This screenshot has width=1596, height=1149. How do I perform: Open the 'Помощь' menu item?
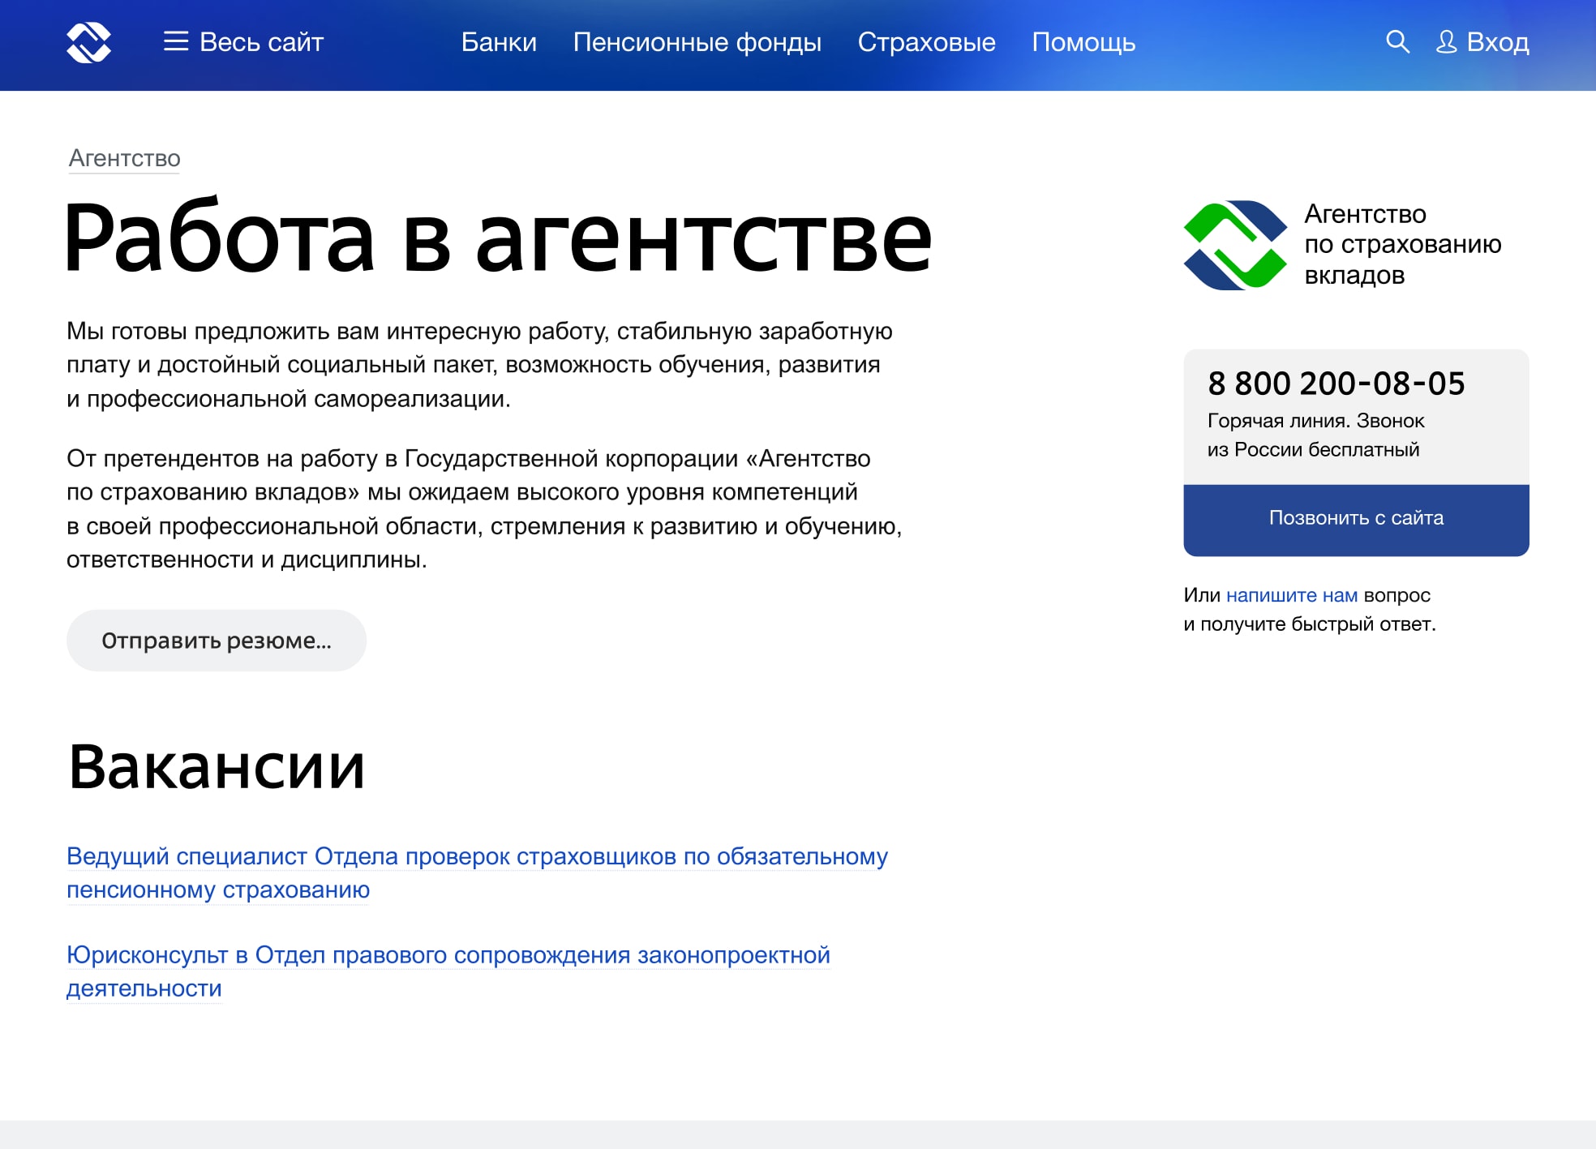click(1083, 42)
